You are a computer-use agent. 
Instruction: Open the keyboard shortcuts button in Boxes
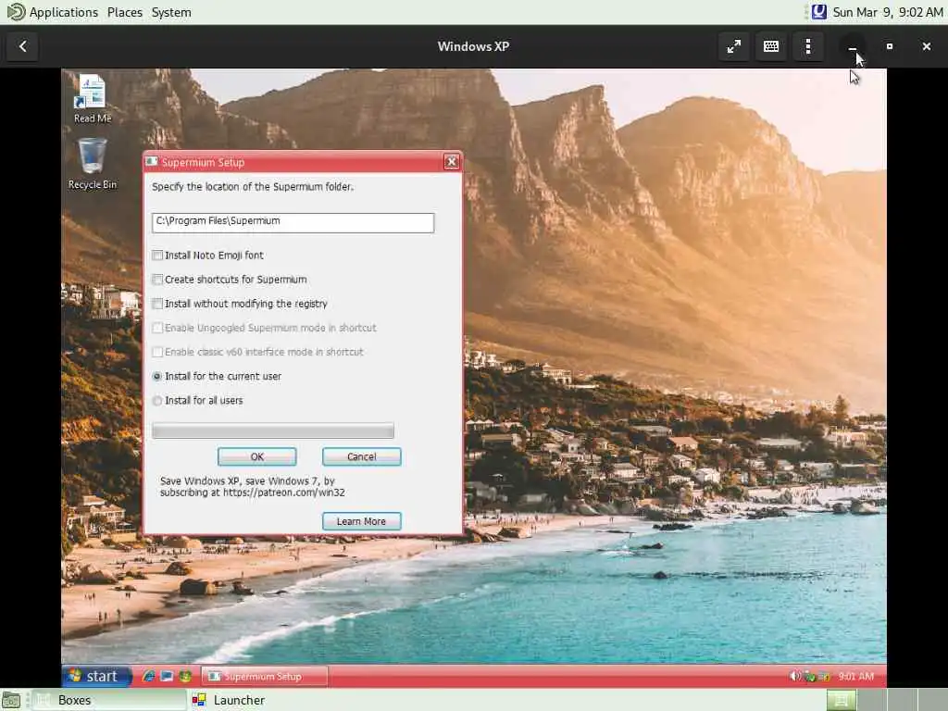pos(771,46)
